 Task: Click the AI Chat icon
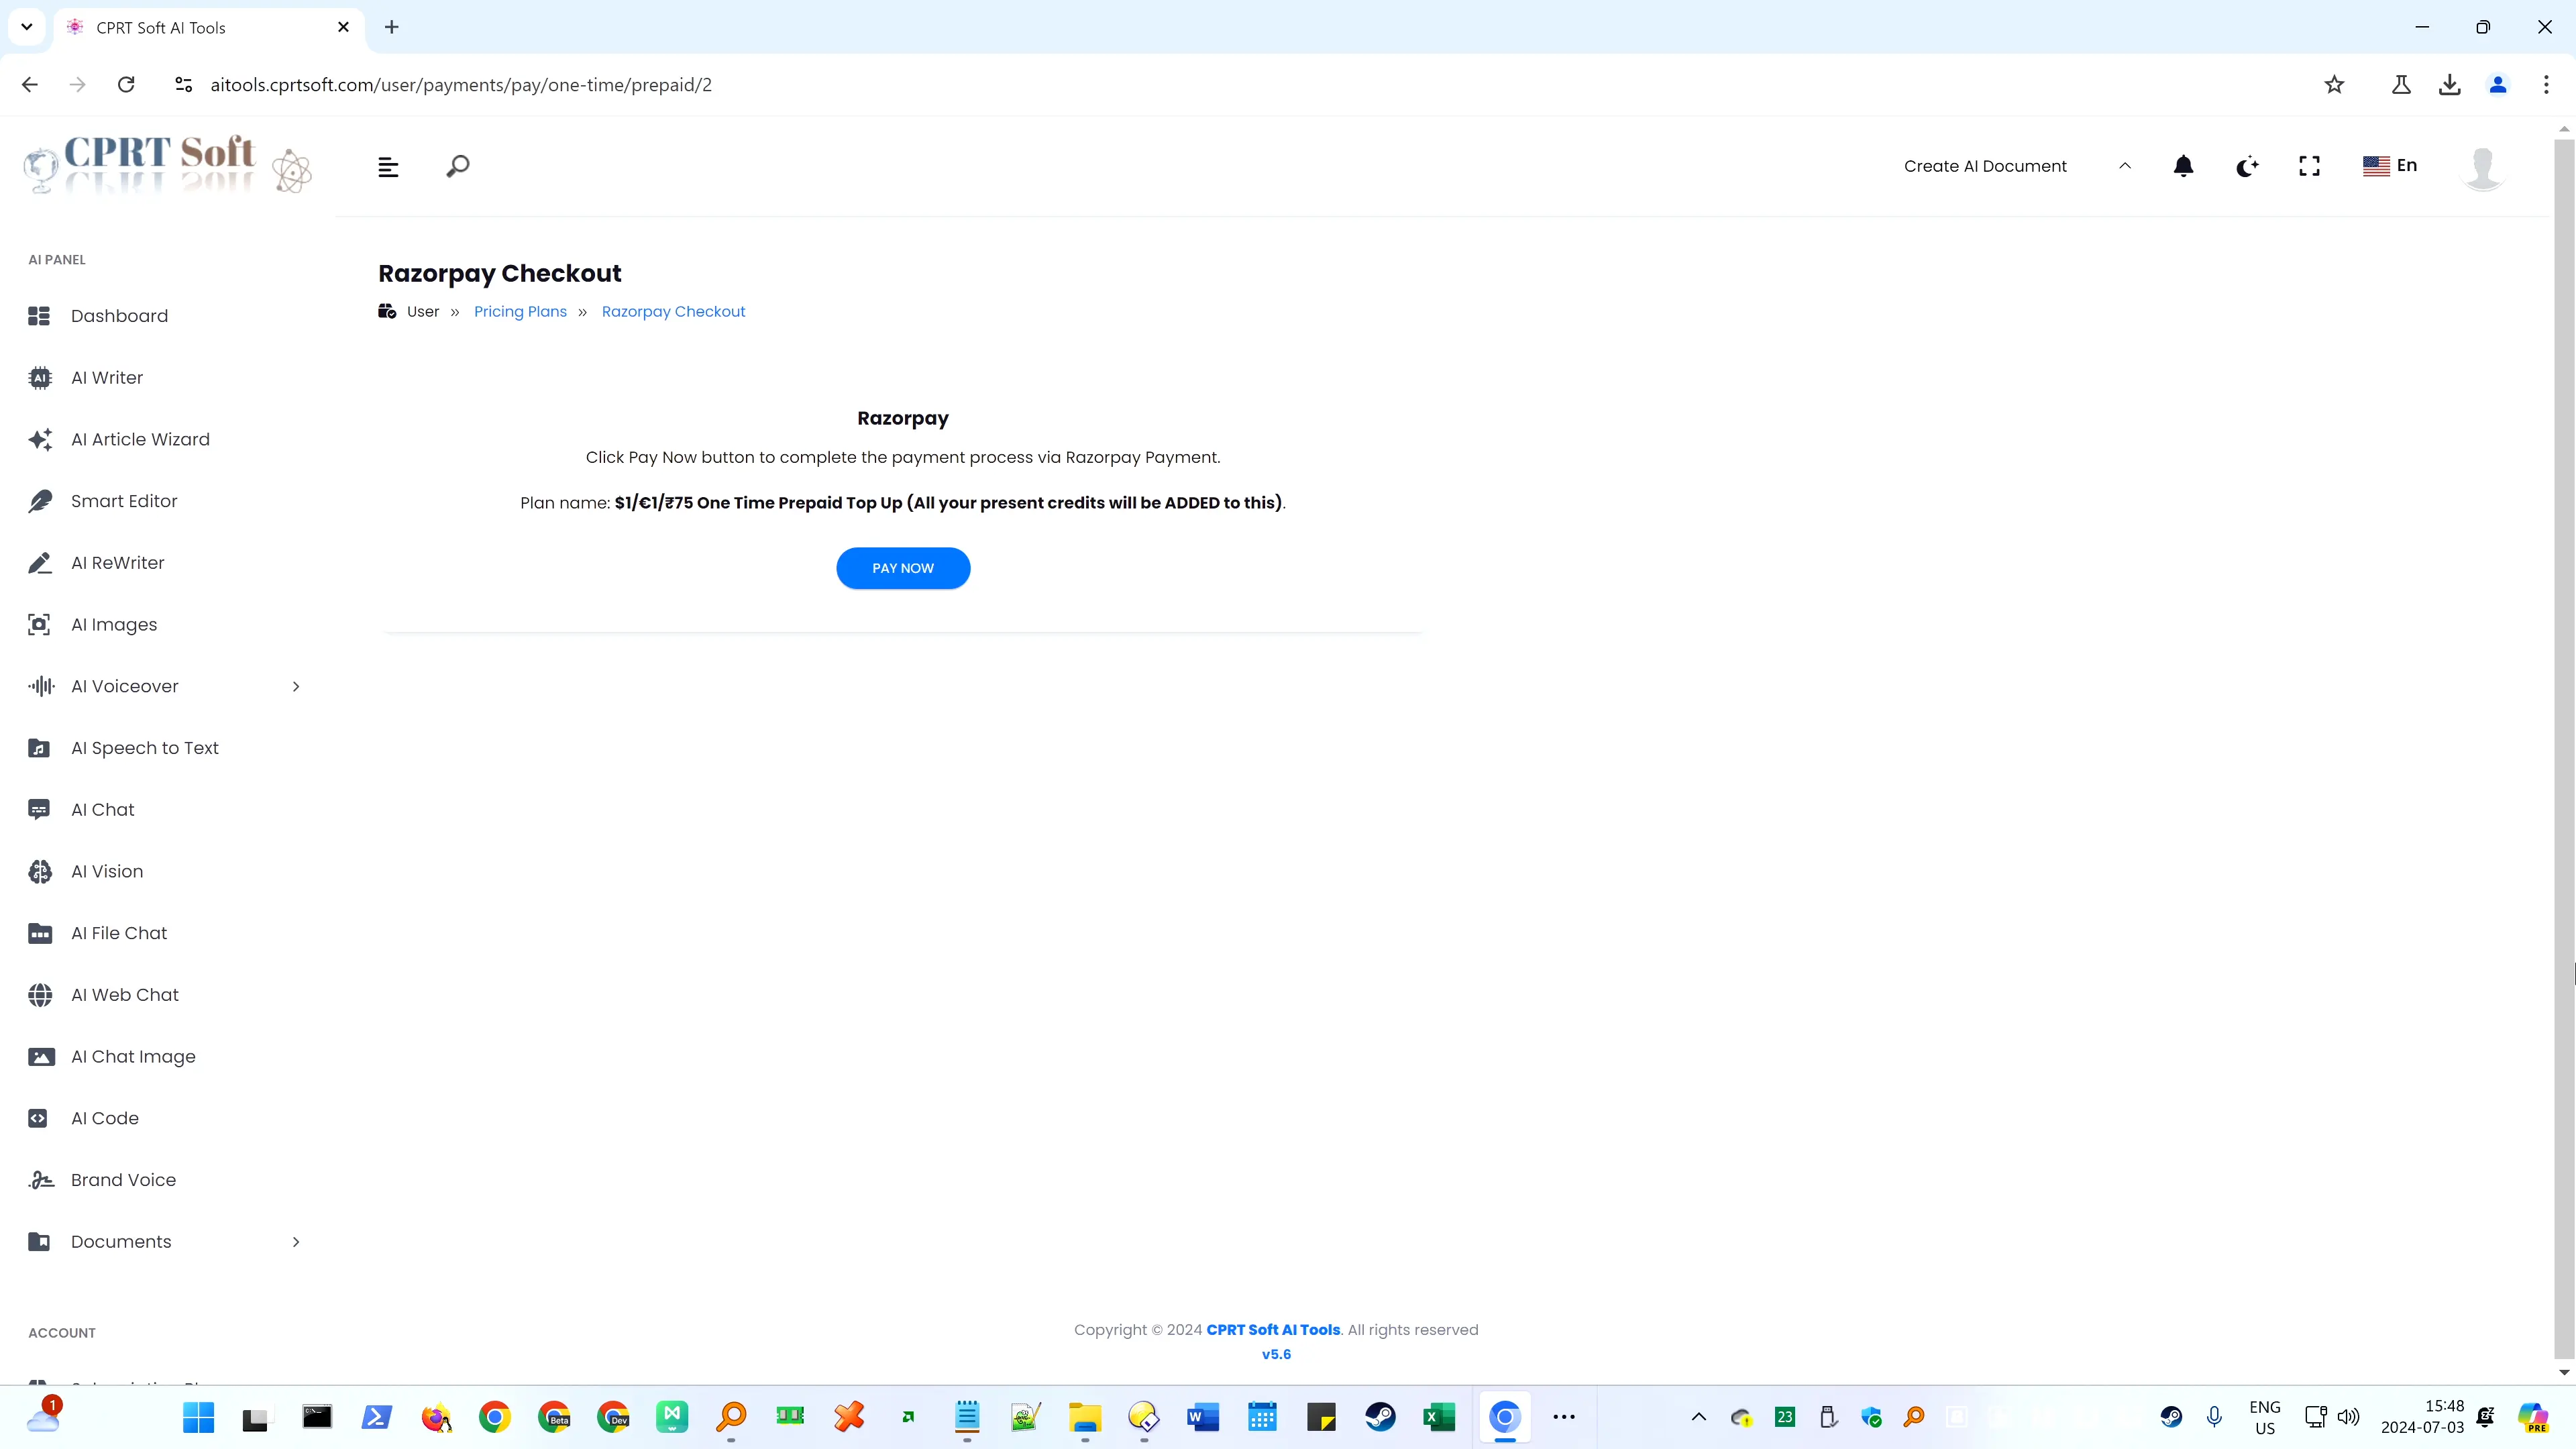coord(39,808)
